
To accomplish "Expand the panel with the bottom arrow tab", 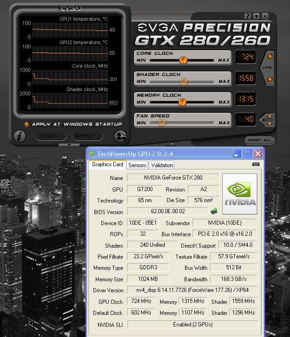I will coord(69,145).
